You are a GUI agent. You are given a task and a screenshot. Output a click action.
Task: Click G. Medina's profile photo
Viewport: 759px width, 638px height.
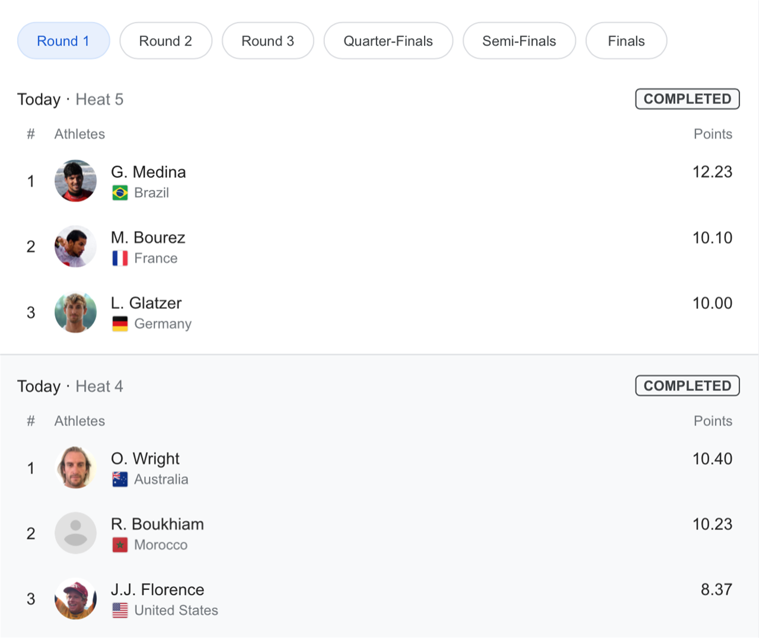point(75,181)
